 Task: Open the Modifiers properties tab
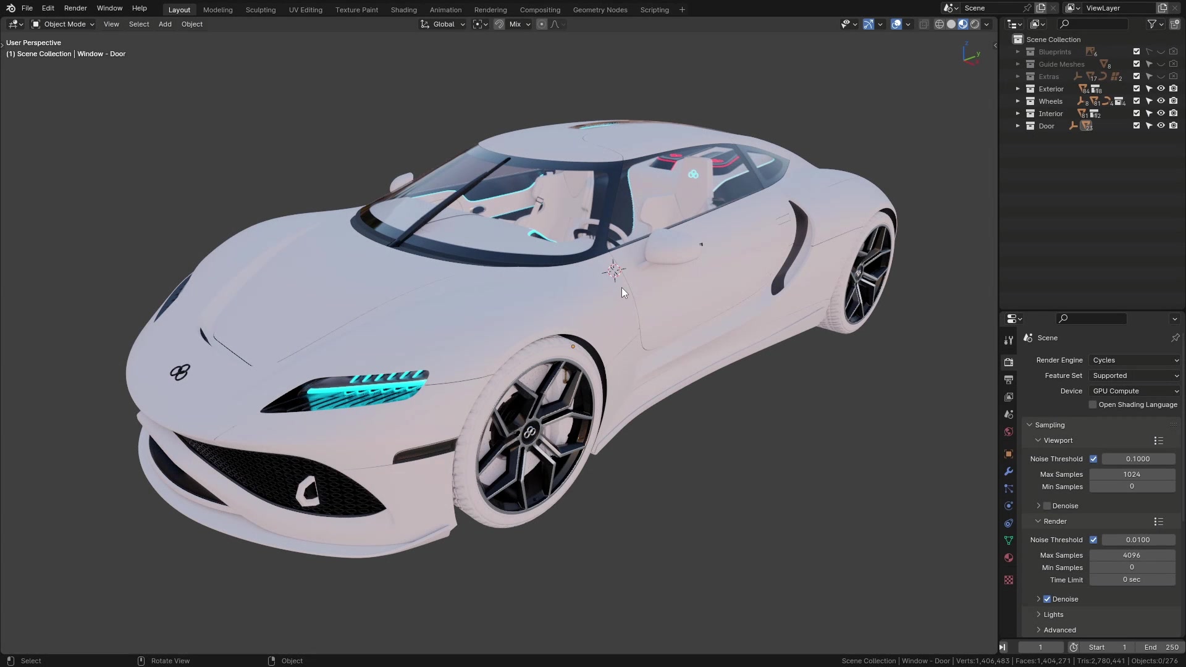1009,471
